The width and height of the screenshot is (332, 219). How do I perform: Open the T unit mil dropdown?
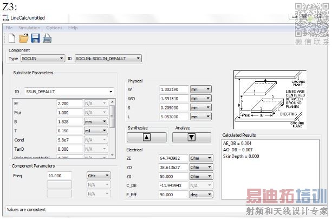[96, 131]
